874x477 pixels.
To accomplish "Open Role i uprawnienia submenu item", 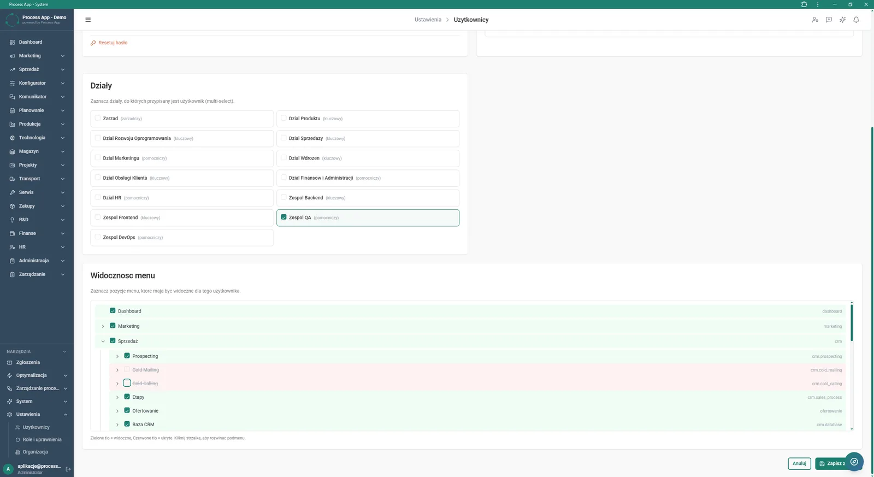I will [x=42, y=439].
